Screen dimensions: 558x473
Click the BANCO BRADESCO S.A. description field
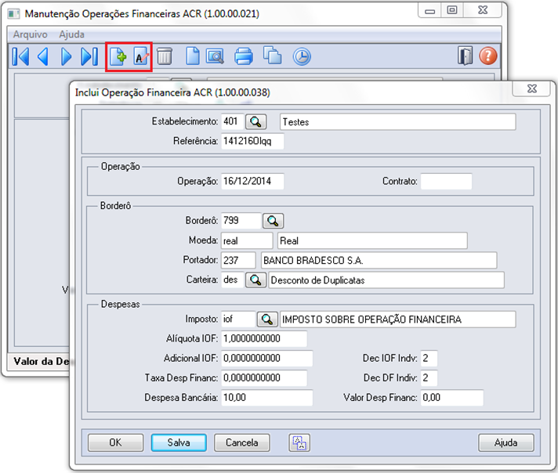point(379,260)
